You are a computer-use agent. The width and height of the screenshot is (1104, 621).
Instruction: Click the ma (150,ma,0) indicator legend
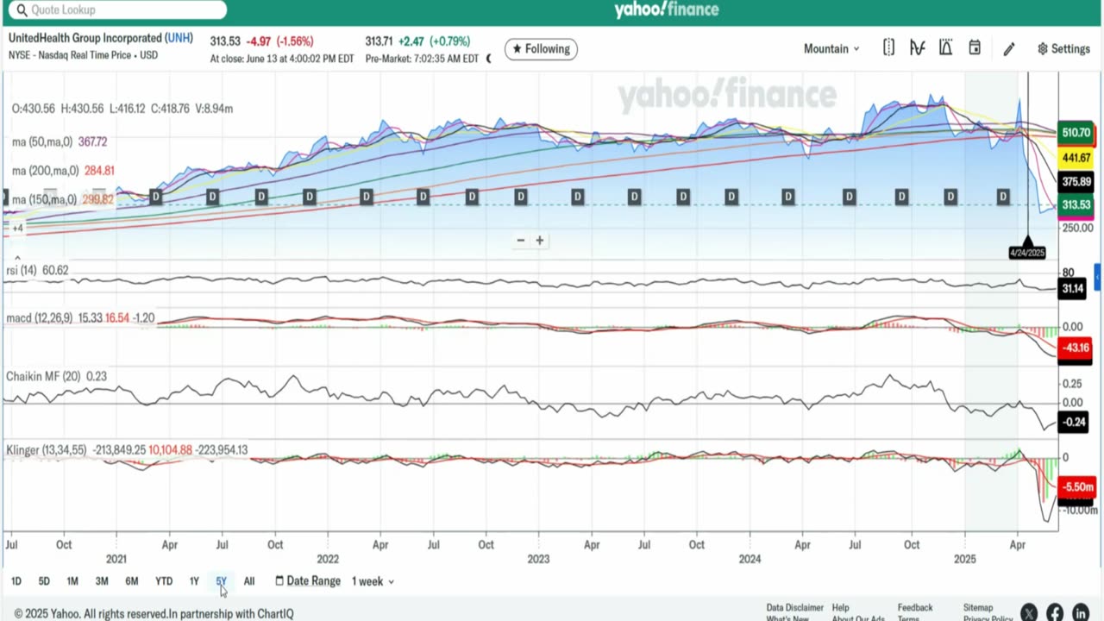coord(63,199)
